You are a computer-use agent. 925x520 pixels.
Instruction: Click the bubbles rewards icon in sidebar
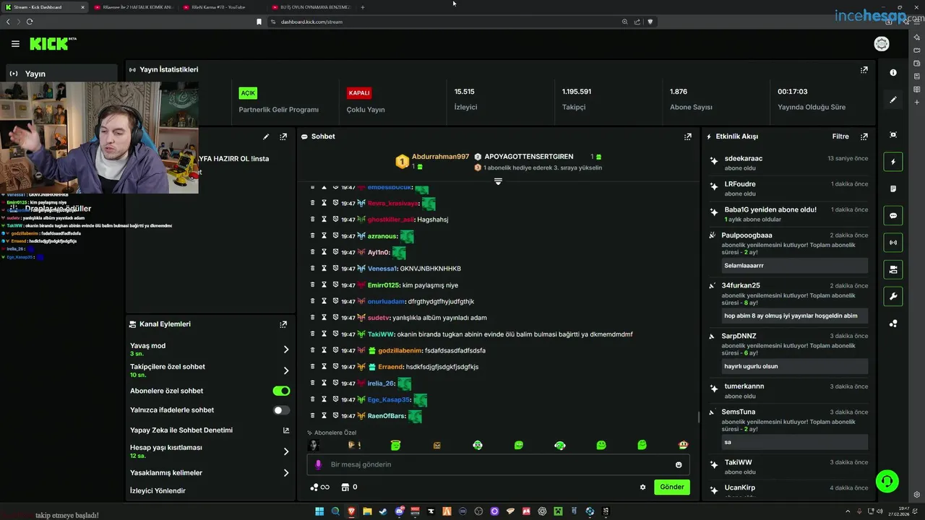[x=893, y=324]
